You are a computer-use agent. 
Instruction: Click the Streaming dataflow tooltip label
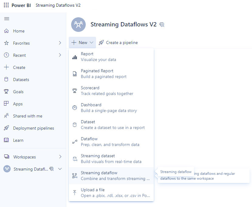click(176, 172)
